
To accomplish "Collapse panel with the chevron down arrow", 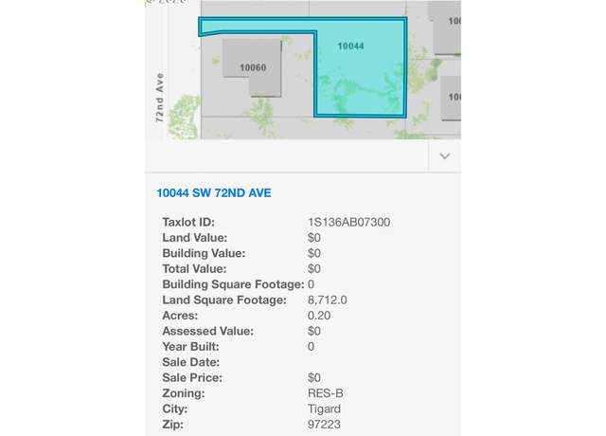I will point(444,156).
